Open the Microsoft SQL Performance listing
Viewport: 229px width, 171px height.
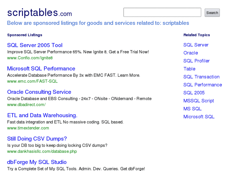click(x=41, y=69)
